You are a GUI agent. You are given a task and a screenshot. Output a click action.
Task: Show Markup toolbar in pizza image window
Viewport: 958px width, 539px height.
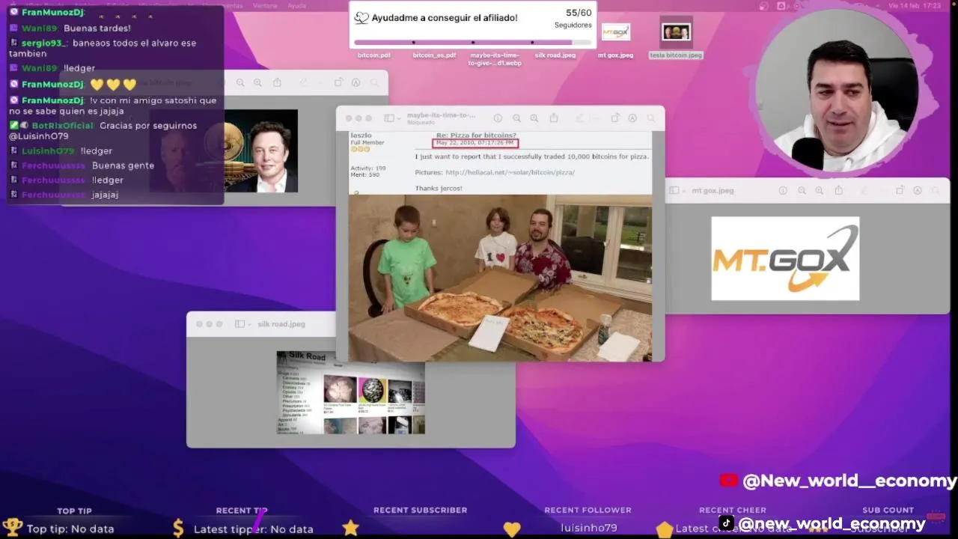pos(632,118)
